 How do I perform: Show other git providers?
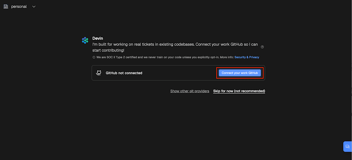click(x=190, y=91)
